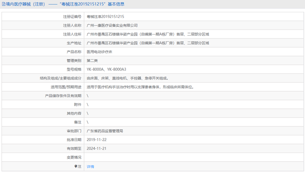The image size is (305, 172).
Task: Click the 批准日期 label
Action: [x=74, y=140]
